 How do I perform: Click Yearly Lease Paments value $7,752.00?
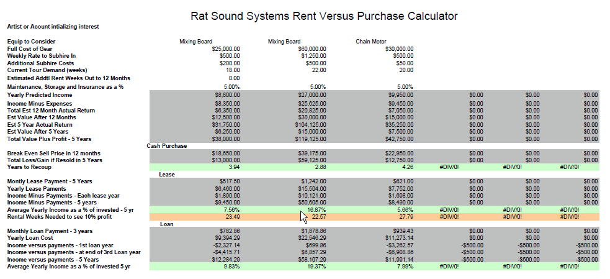(x=401, y=189)
